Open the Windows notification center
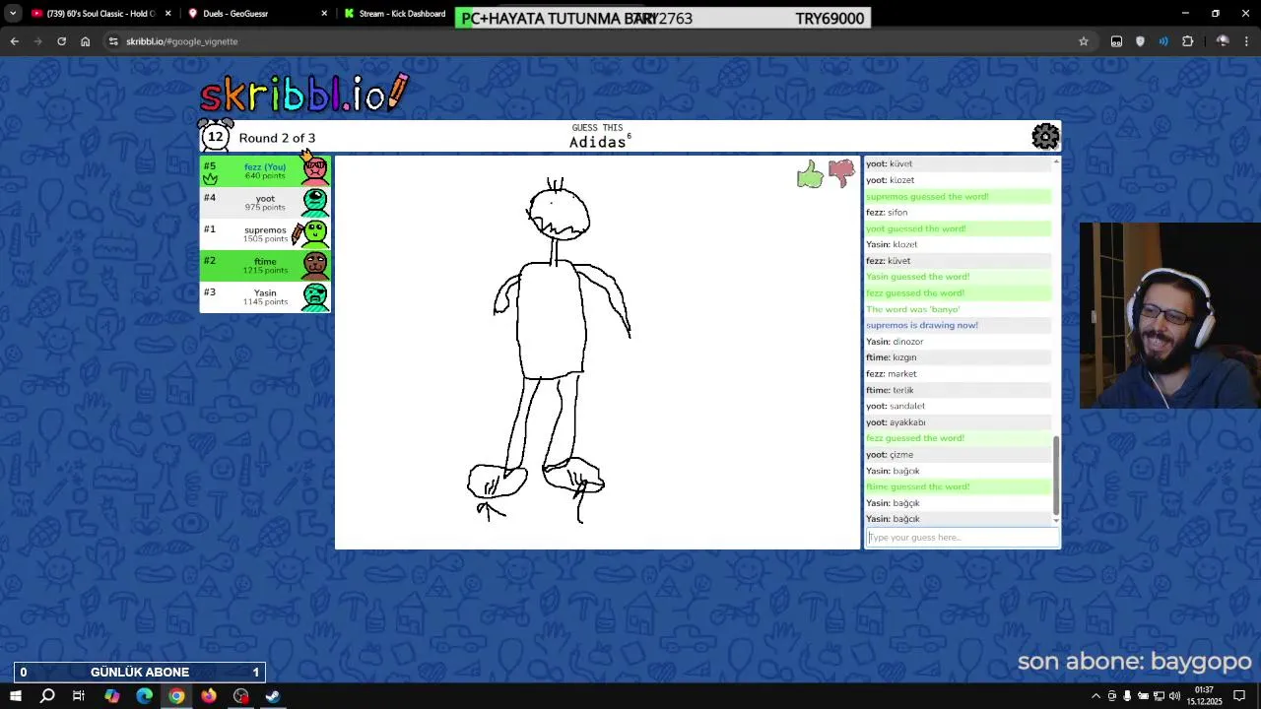This screenshot has width=1261, height=709. click(x=1240, y=696)
